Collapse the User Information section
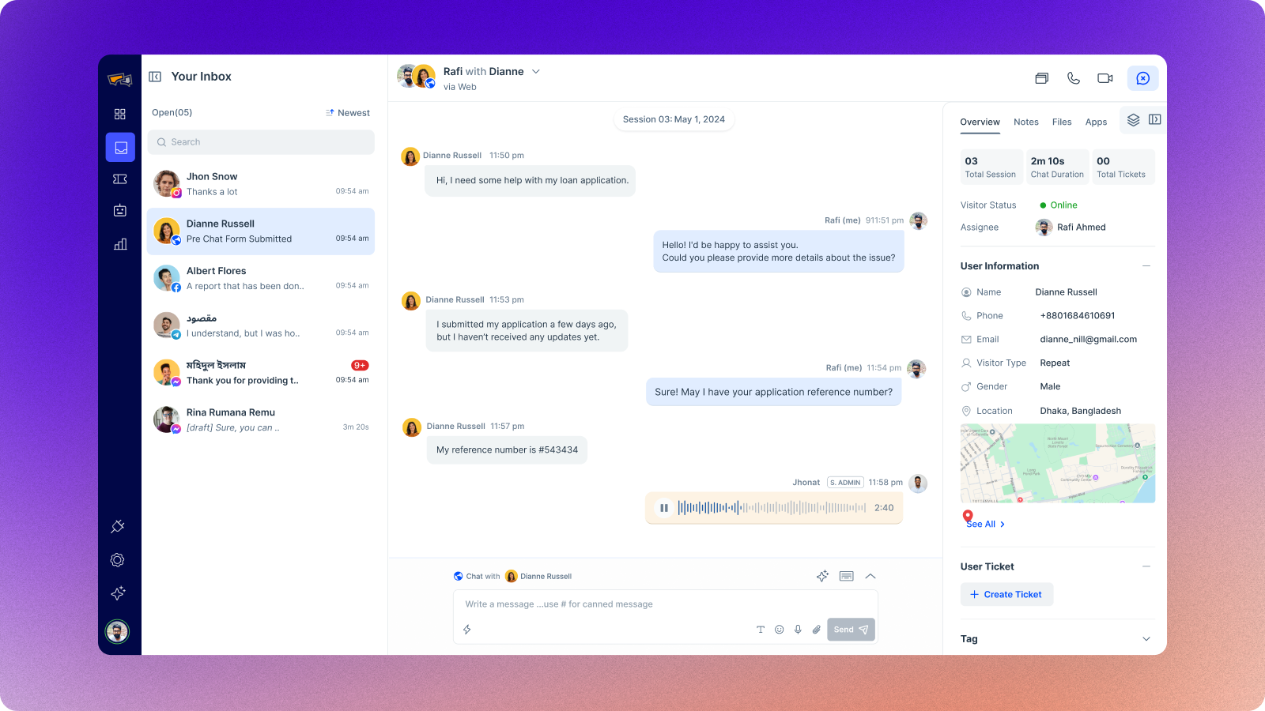This screenshot has height=711, width=1265. [1146, 266]
